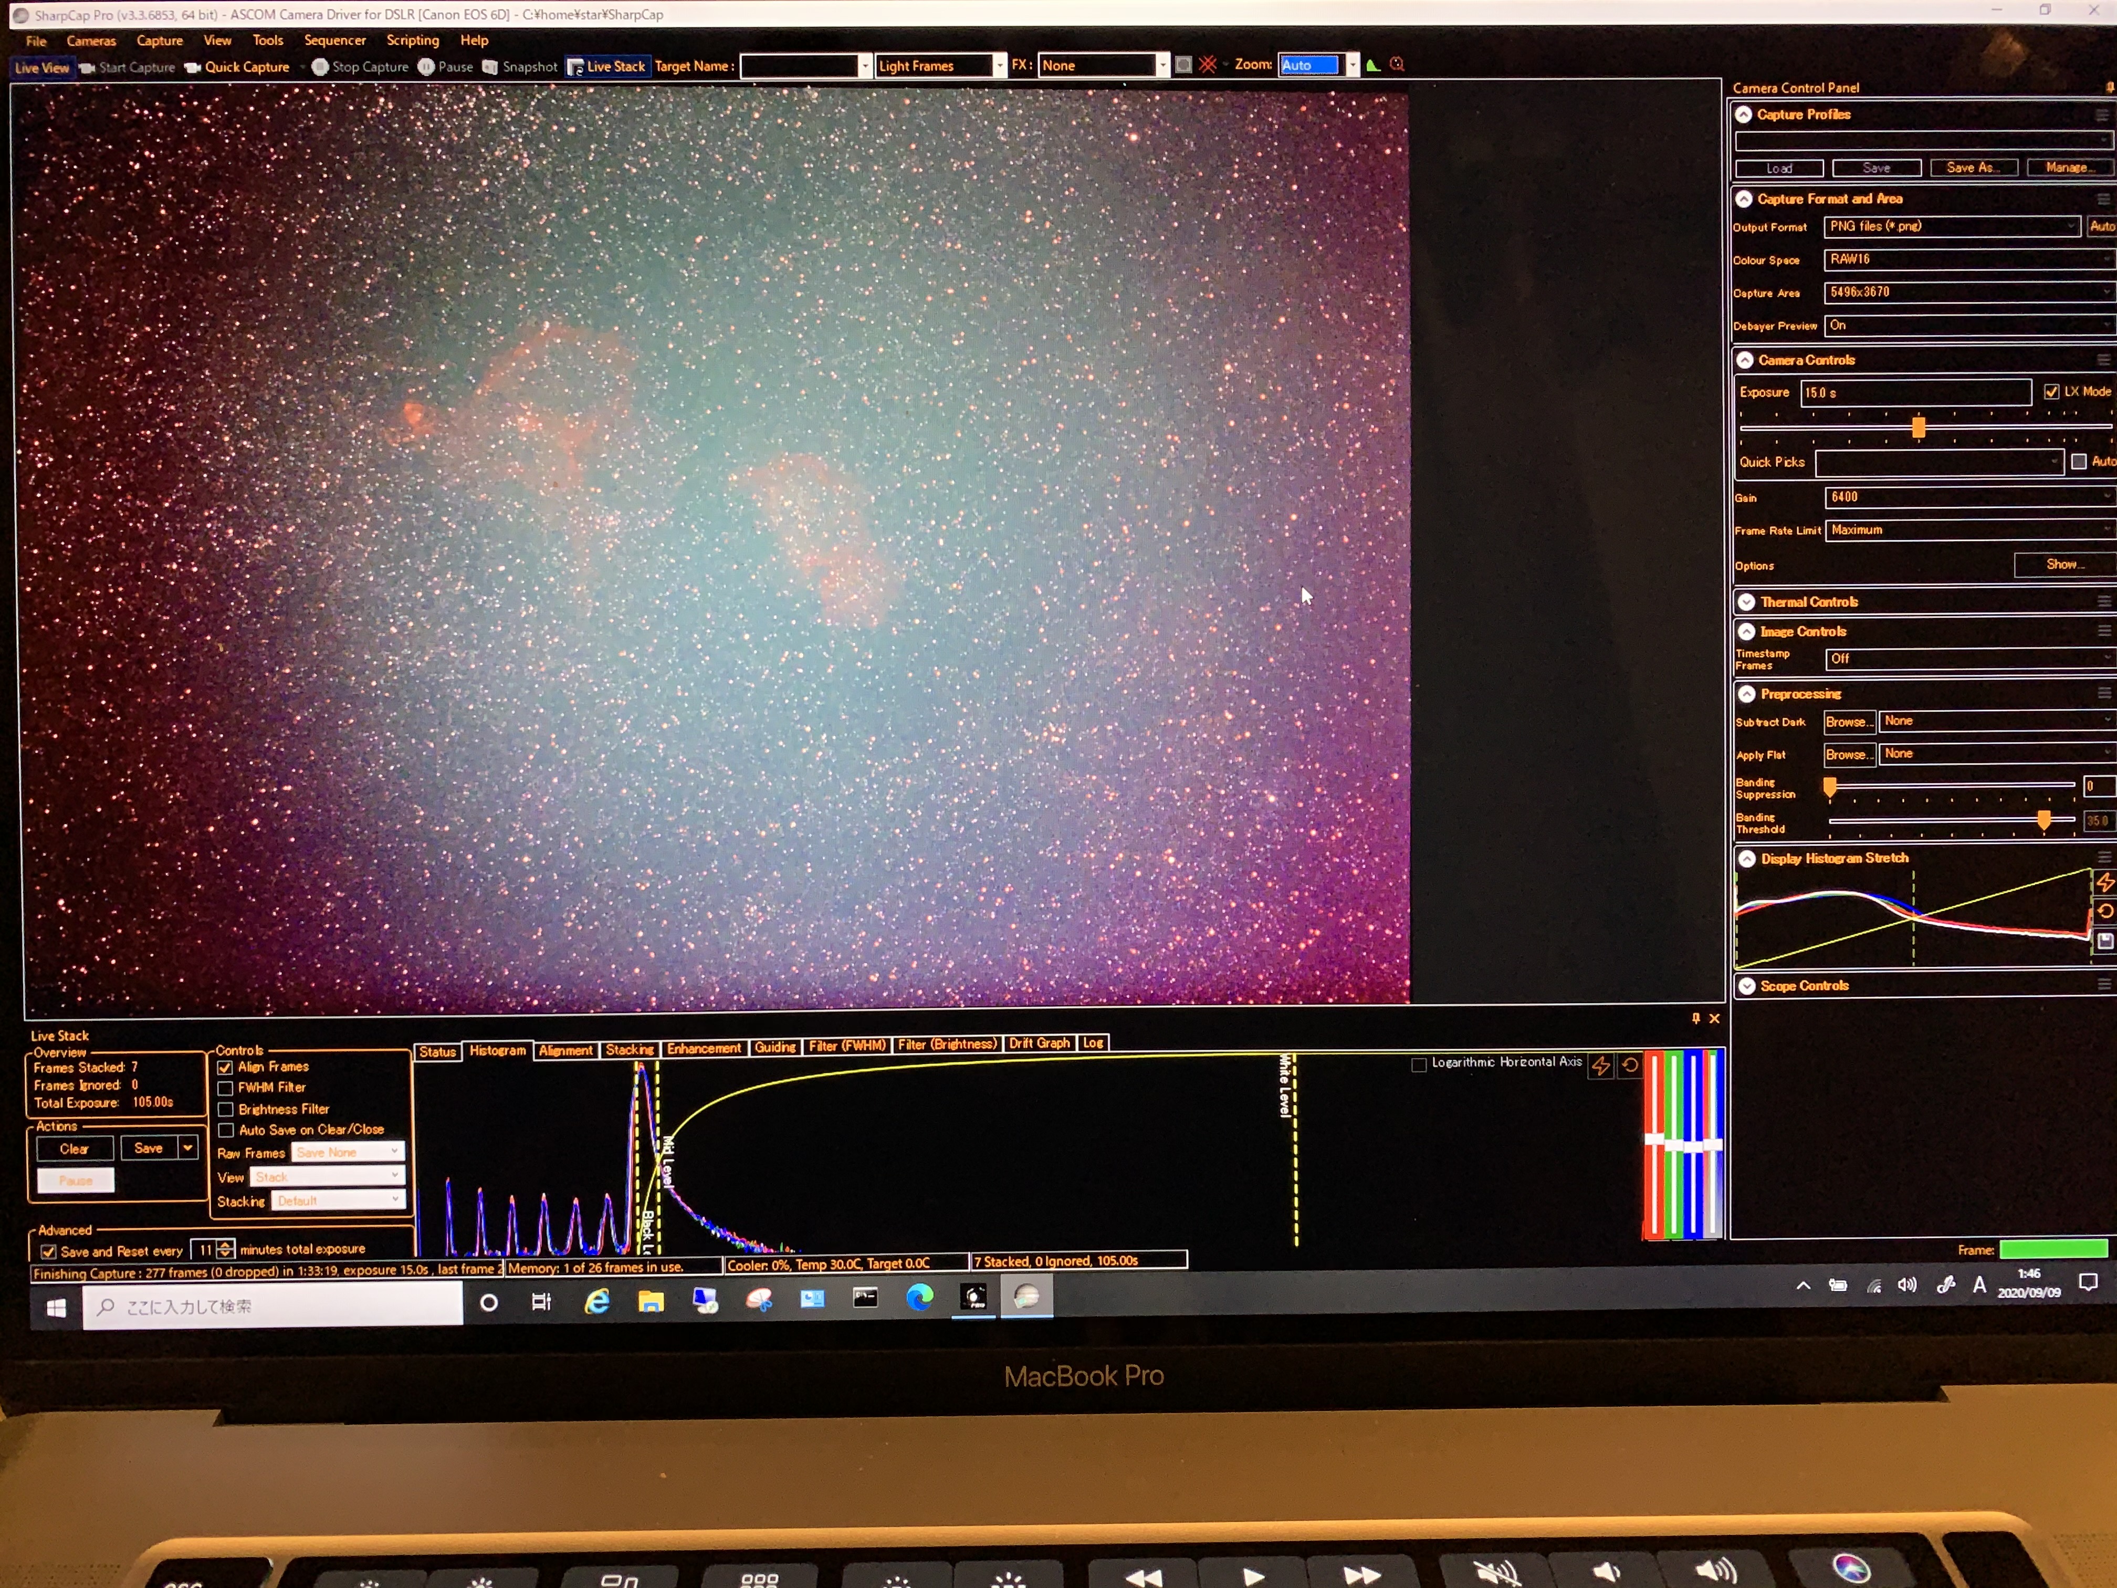
Task: Click the lightning auto-stretch icon in Display Histogram
Action: 2104,883
